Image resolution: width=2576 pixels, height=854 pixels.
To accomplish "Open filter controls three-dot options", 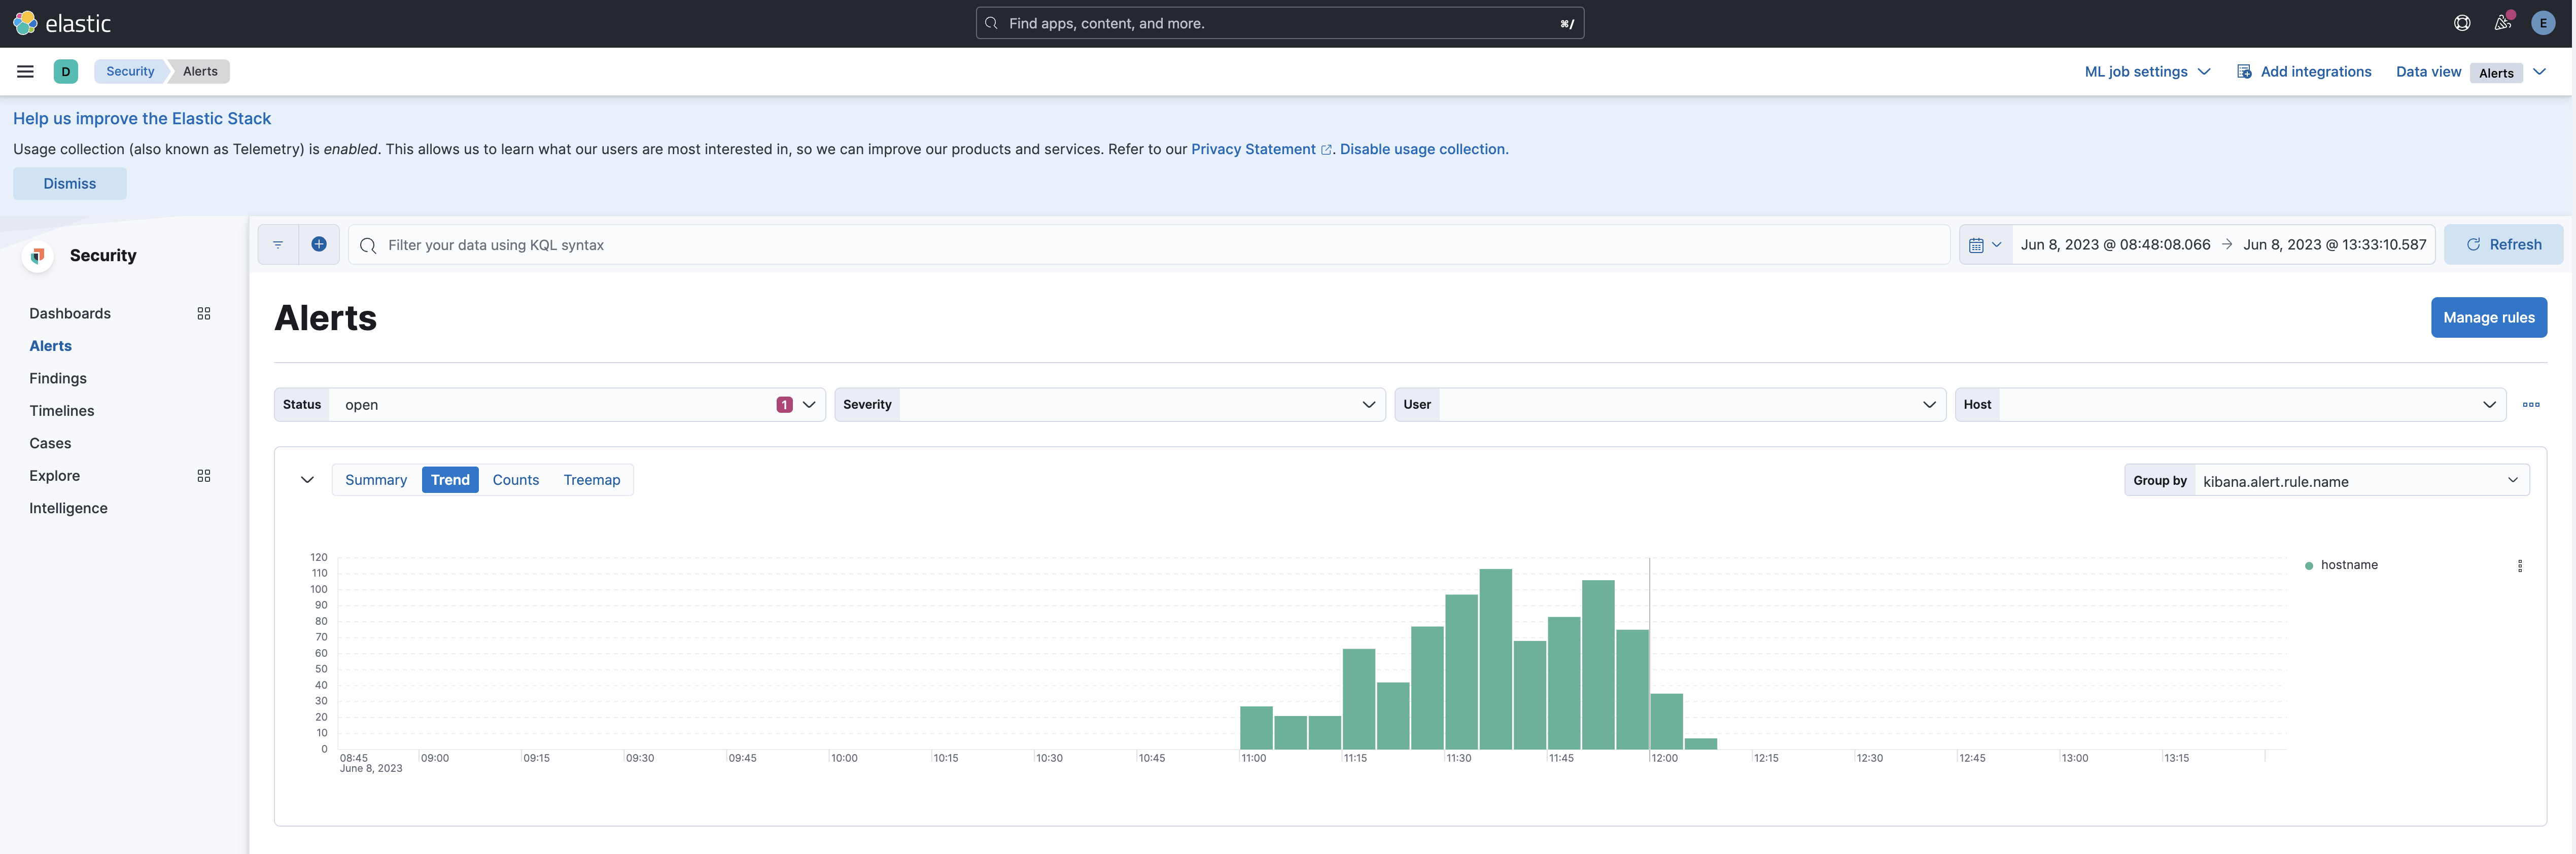I will (x=2531, y=405).
